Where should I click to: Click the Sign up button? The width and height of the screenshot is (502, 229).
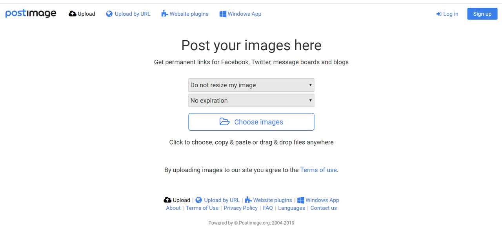[x=482, y=14]
